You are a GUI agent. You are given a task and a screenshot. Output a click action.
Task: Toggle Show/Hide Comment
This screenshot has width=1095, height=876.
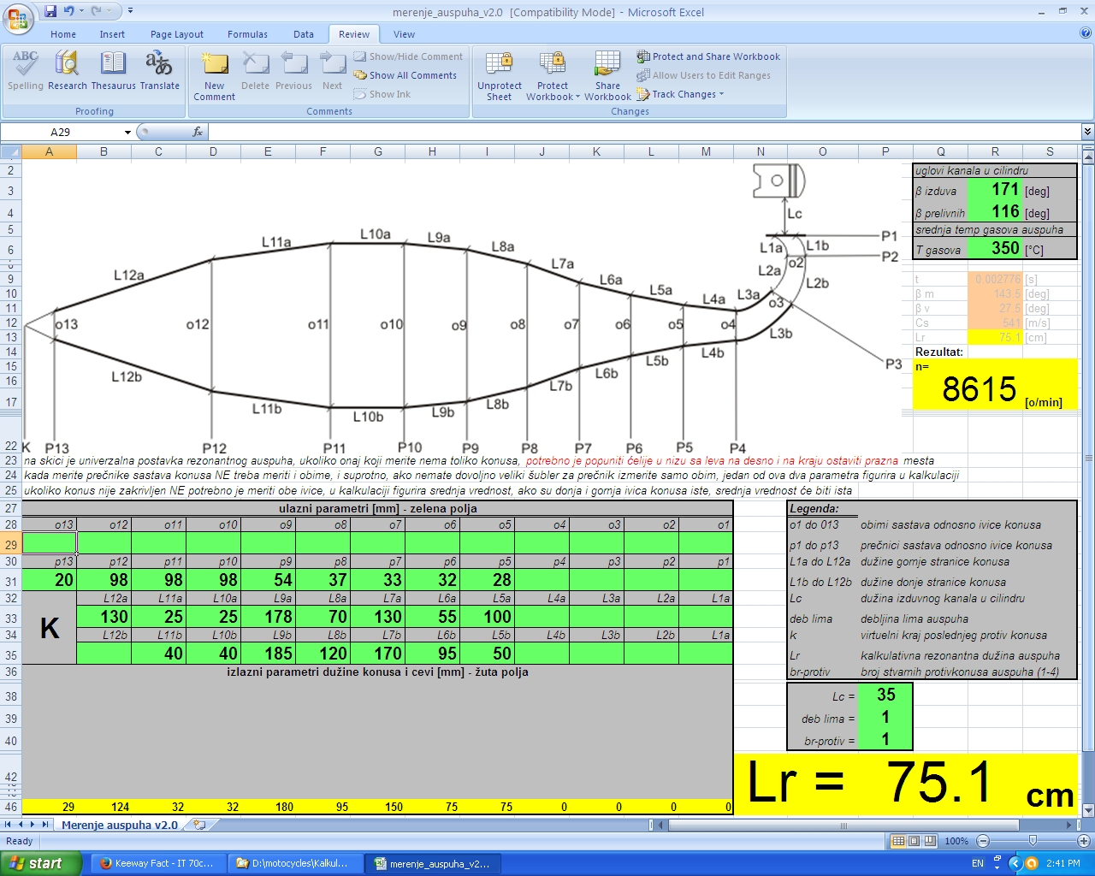(408, 56)
